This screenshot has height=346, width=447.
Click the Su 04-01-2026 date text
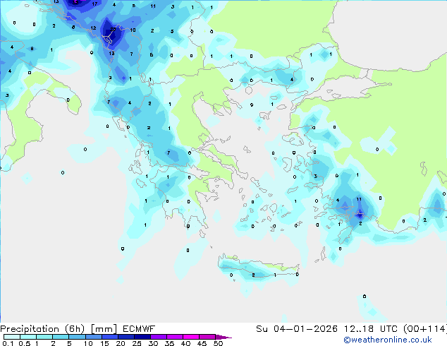[288, 328]
